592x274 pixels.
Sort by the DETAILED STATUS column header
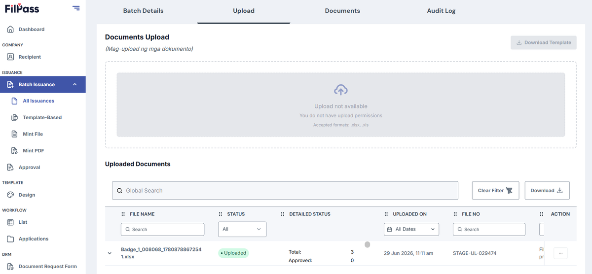310,214
